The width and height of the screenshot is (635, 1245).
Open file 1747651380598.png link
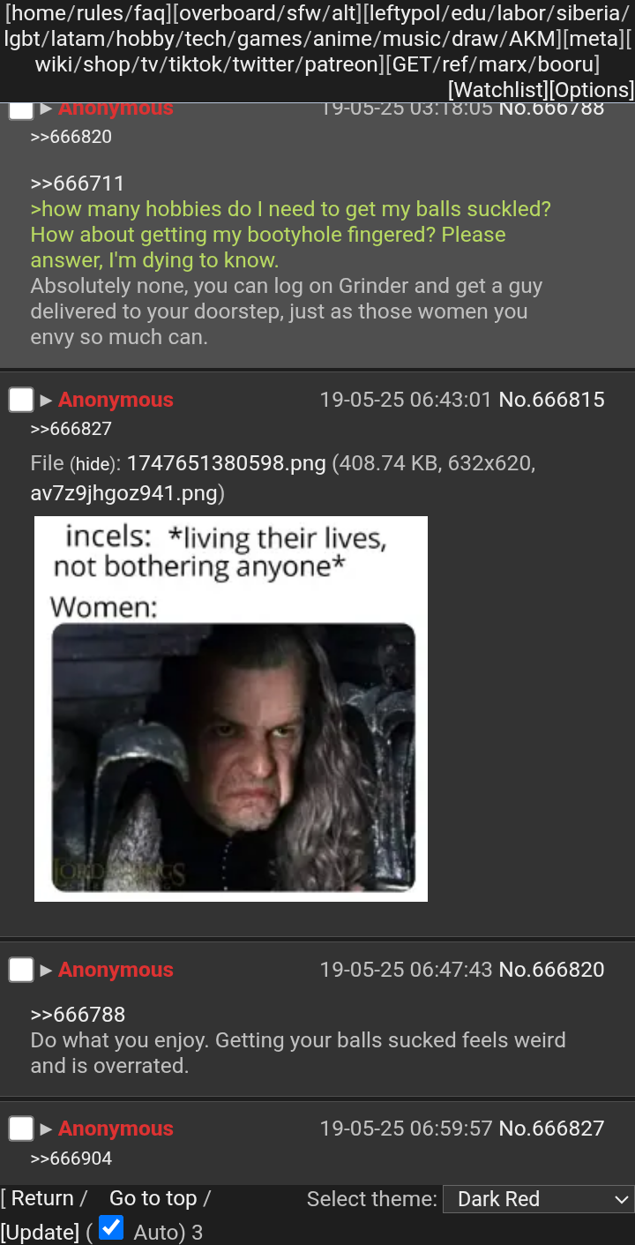[x=227, y=463]
